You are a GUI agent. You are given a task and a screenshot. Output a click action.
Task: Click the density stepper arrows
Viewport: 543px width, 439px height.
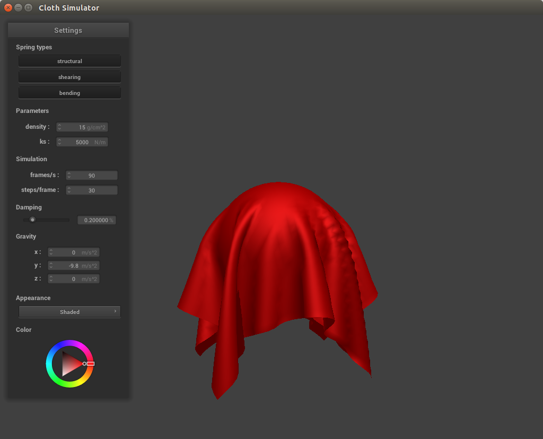(60, 127)
